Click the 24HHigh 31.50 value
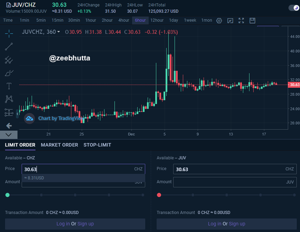 tap(111, 11)
